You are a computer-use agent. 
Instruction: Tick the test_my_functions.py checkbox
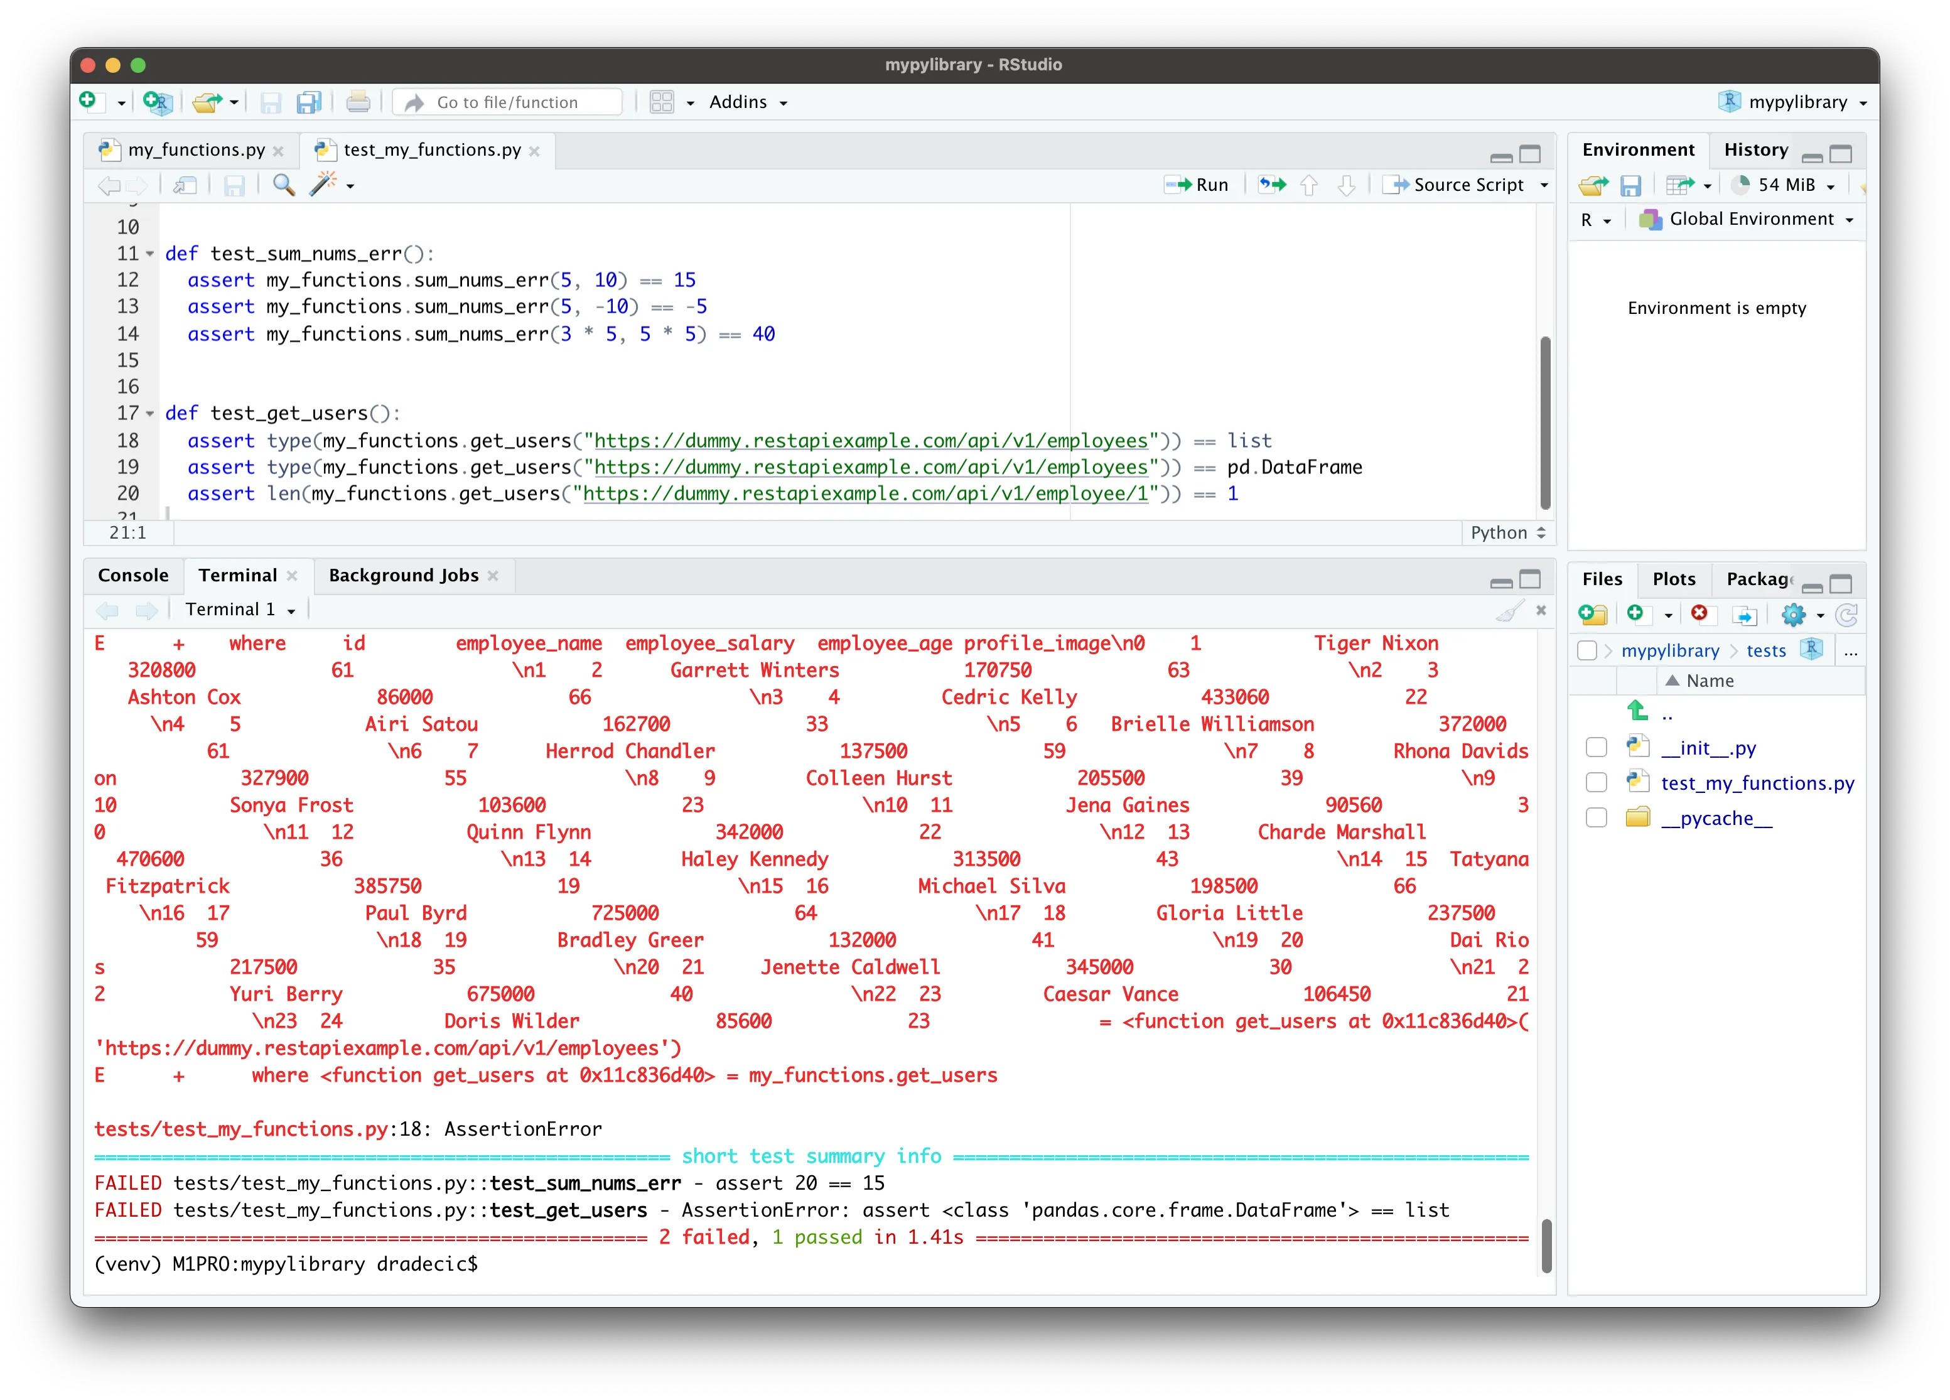tap(1596, 782)
